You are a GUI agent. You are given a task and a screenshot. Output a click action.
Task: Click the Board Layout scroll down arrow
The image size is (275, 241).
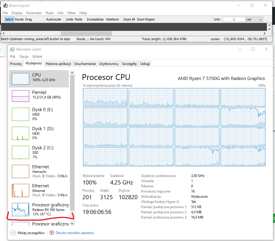(x=270, y=29)
